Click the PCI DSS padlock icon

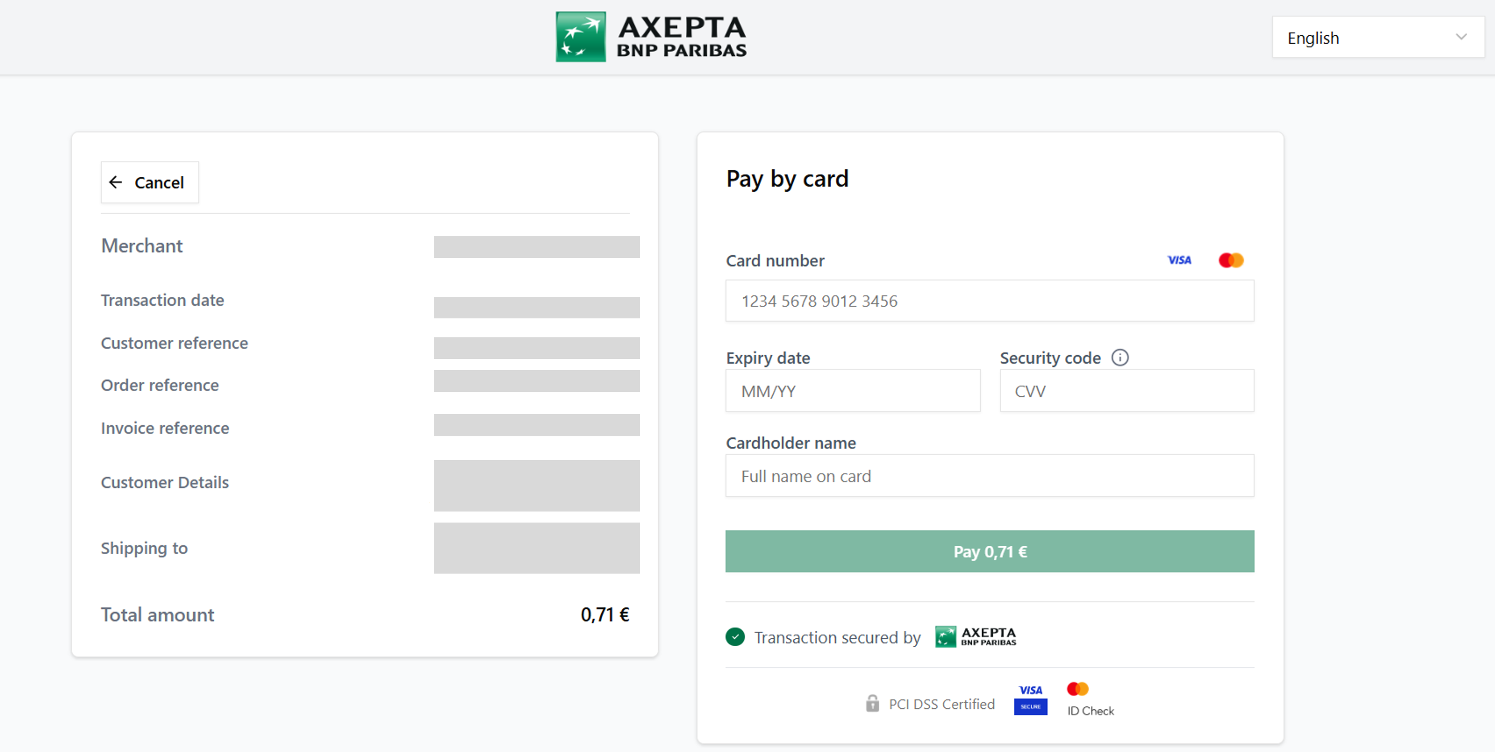[x=872, y=703]
